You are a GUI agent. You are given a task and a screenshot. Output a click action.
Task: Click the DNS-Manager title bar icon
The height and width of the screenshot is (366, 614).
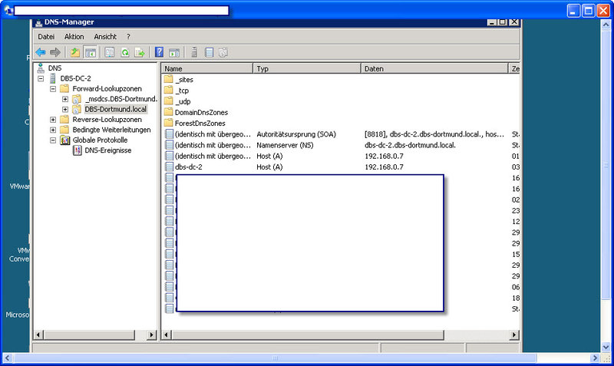[x=38, y=23]
